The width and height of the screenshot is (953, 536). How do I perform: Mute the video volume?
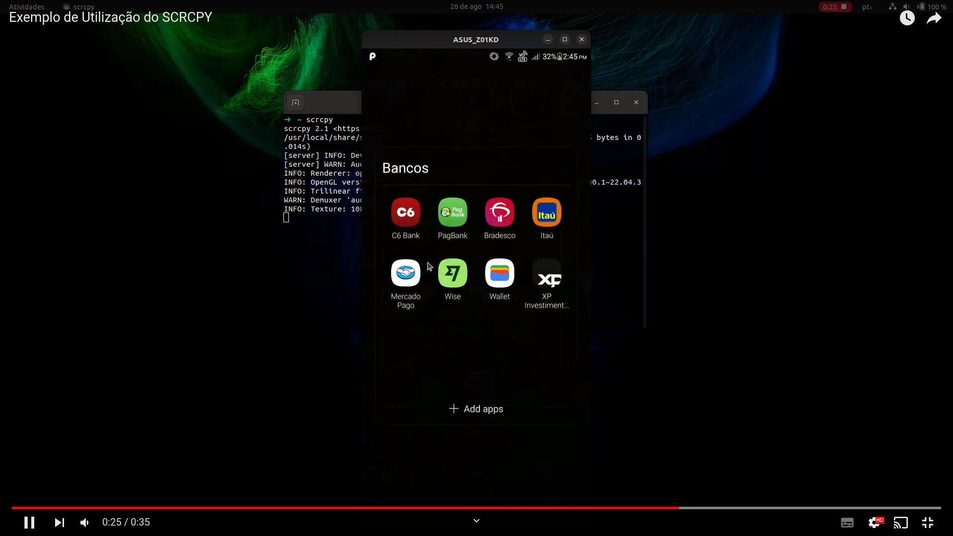tap(85, 523)
